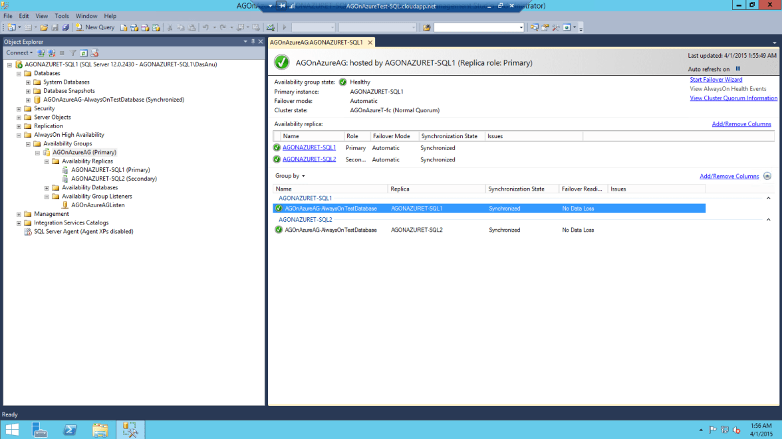Viewport: 782px width, 439px height.
Task: Open PowerShell from the Windows taskbar
Action: [x=69, y=430]
